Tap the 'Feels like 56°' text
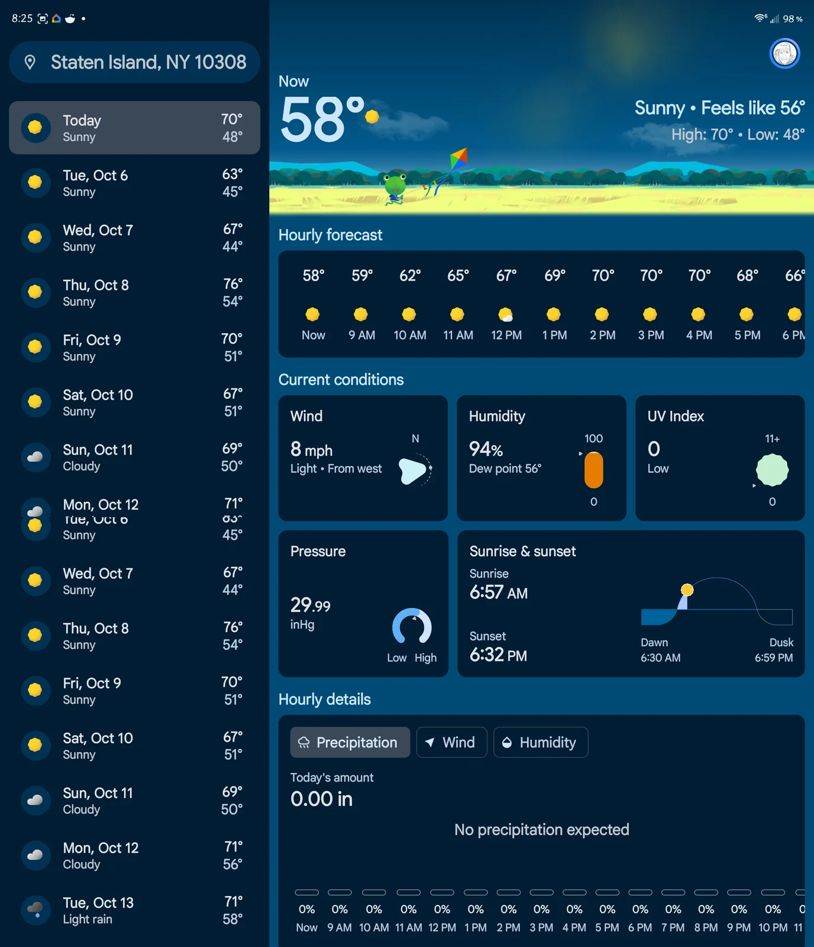 (x=753, y=108)
